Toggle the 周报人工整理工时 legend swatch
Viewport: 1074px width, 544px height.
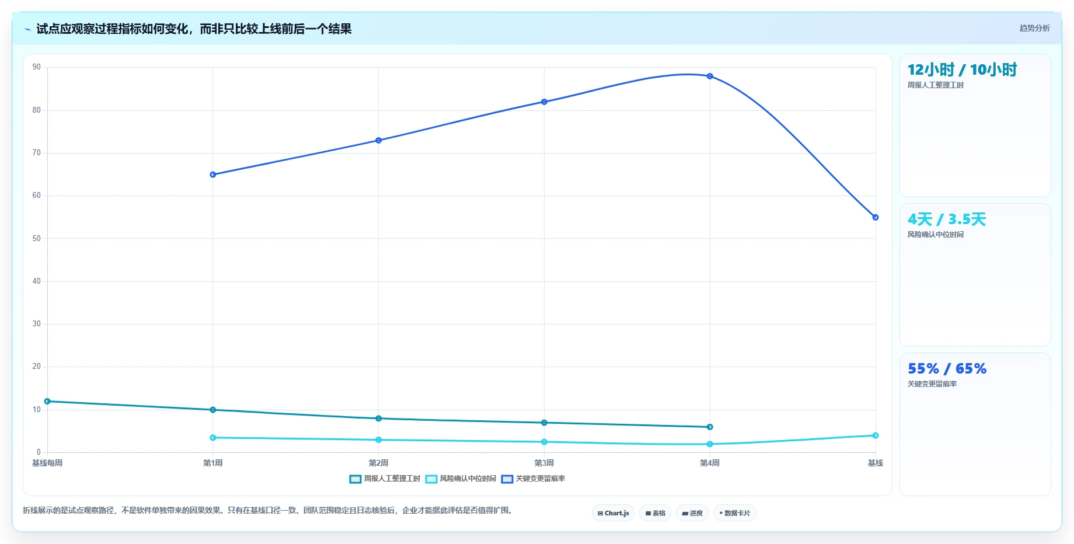[355, 479]
